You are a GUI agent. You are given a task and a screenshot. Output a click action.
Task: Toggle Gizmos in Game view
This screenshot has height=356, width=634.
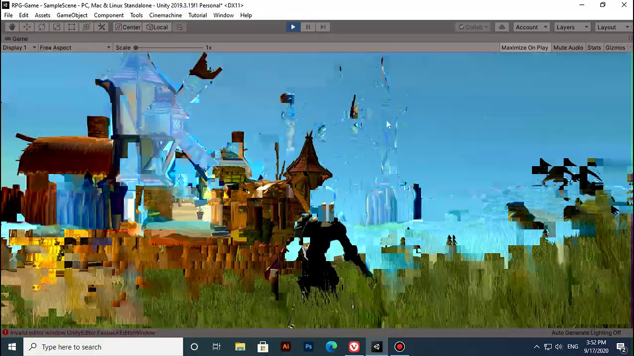(x=615, y=47)
